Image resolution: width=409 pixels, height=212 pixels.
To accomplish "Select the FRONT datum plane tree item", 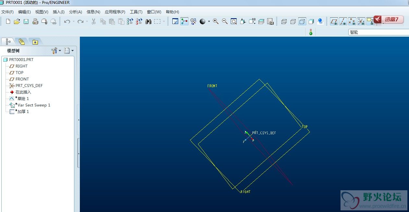I will pyautogui.click(x=19, y=79).
